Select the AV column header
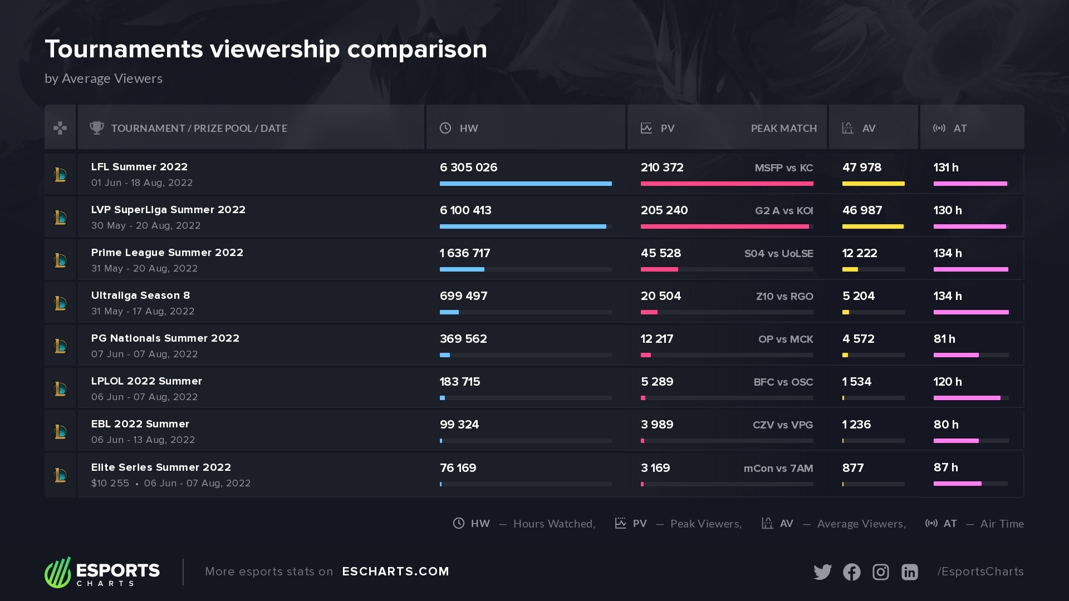Image resolution: width=1069 pixels, height=601 pixels. pos(869,129)
